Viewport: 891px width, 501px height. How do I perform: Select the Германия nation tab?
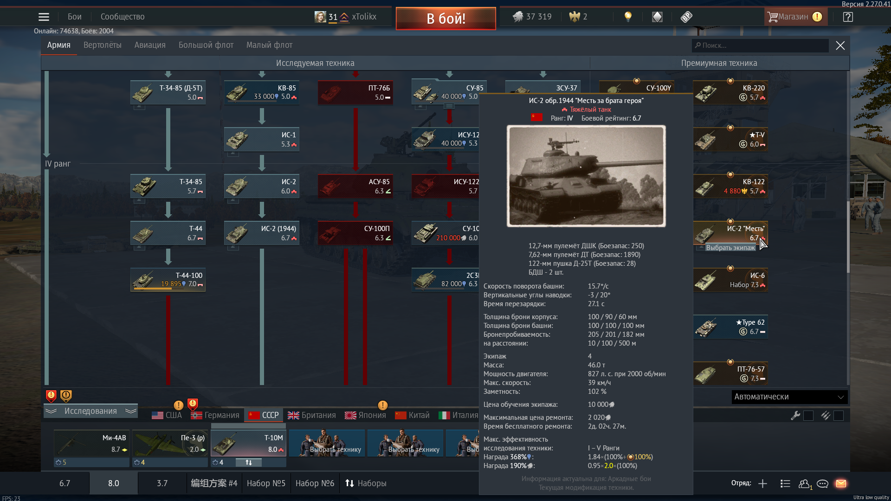click(215, 415)
